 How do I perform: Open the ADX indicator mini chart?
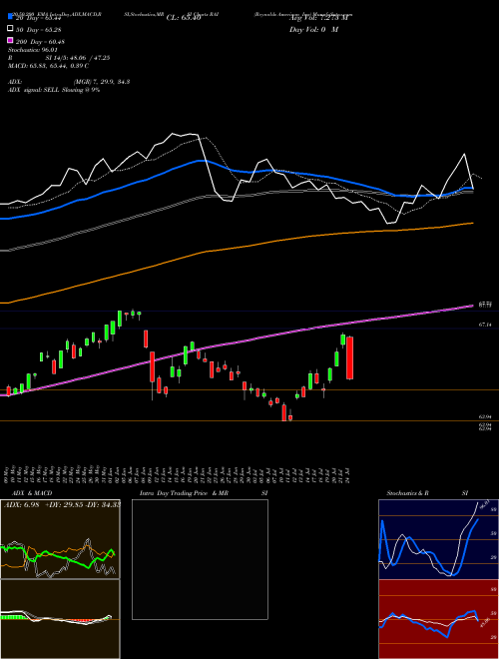[x=60, y=539]
